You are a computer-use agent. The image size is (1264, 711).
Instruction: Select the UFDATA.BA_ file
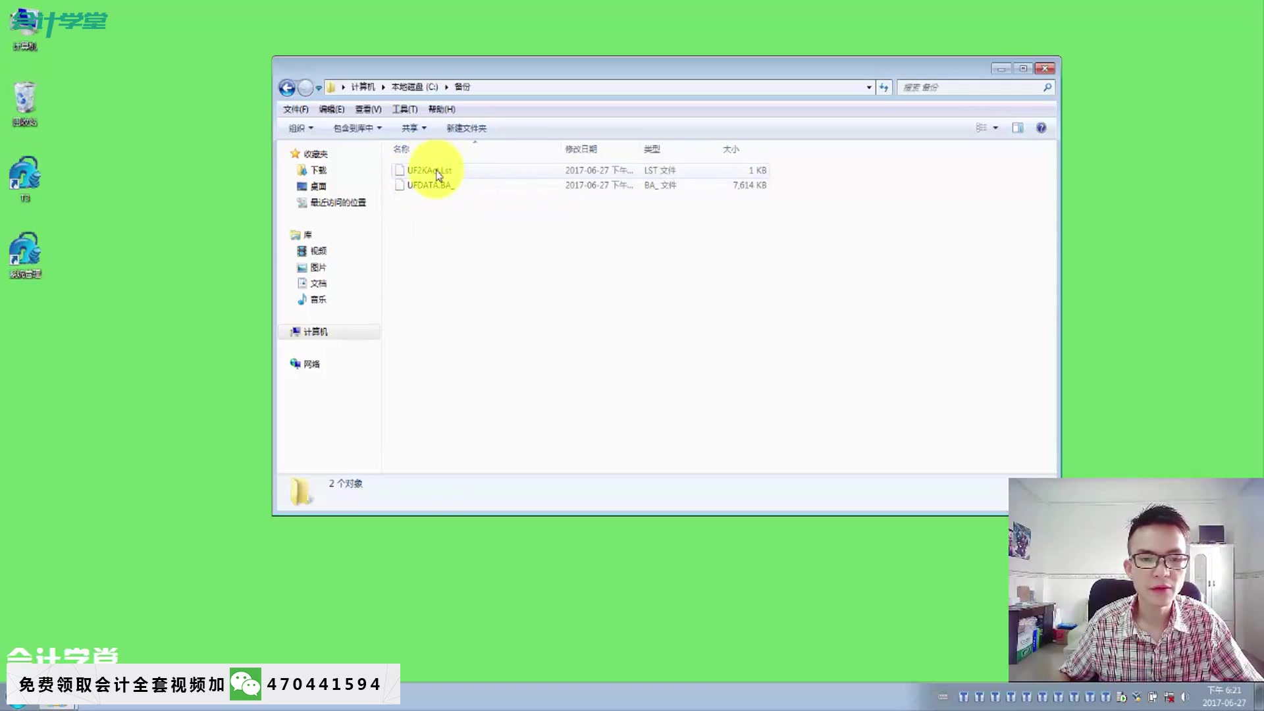pyautogui.click(x=430, y=185)
